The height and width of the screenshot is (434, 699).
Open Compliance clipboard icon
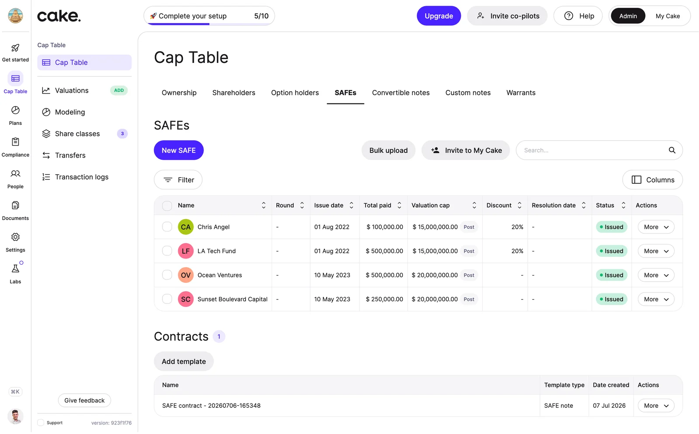[15, 142]
